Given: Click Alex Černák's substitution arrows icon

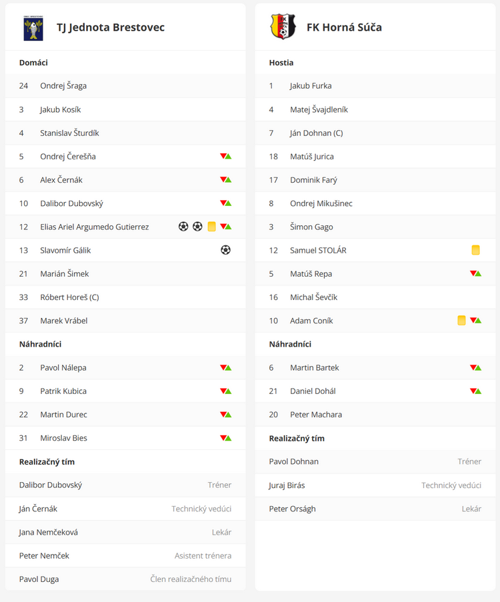Looking at the screenshot, I should (225, 180).
